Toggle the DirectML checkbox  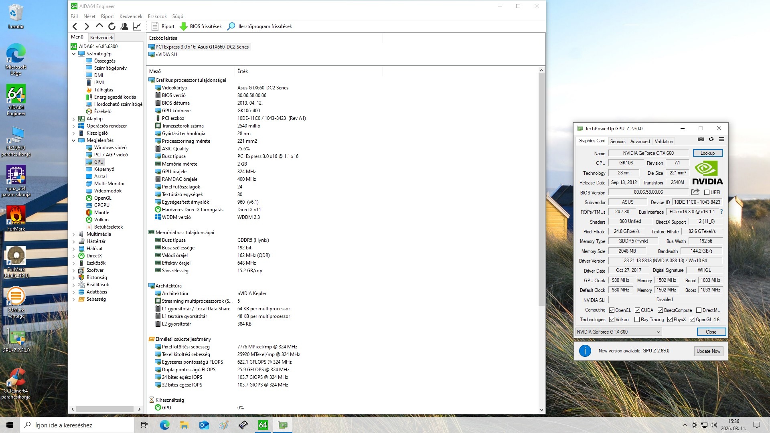699,310
